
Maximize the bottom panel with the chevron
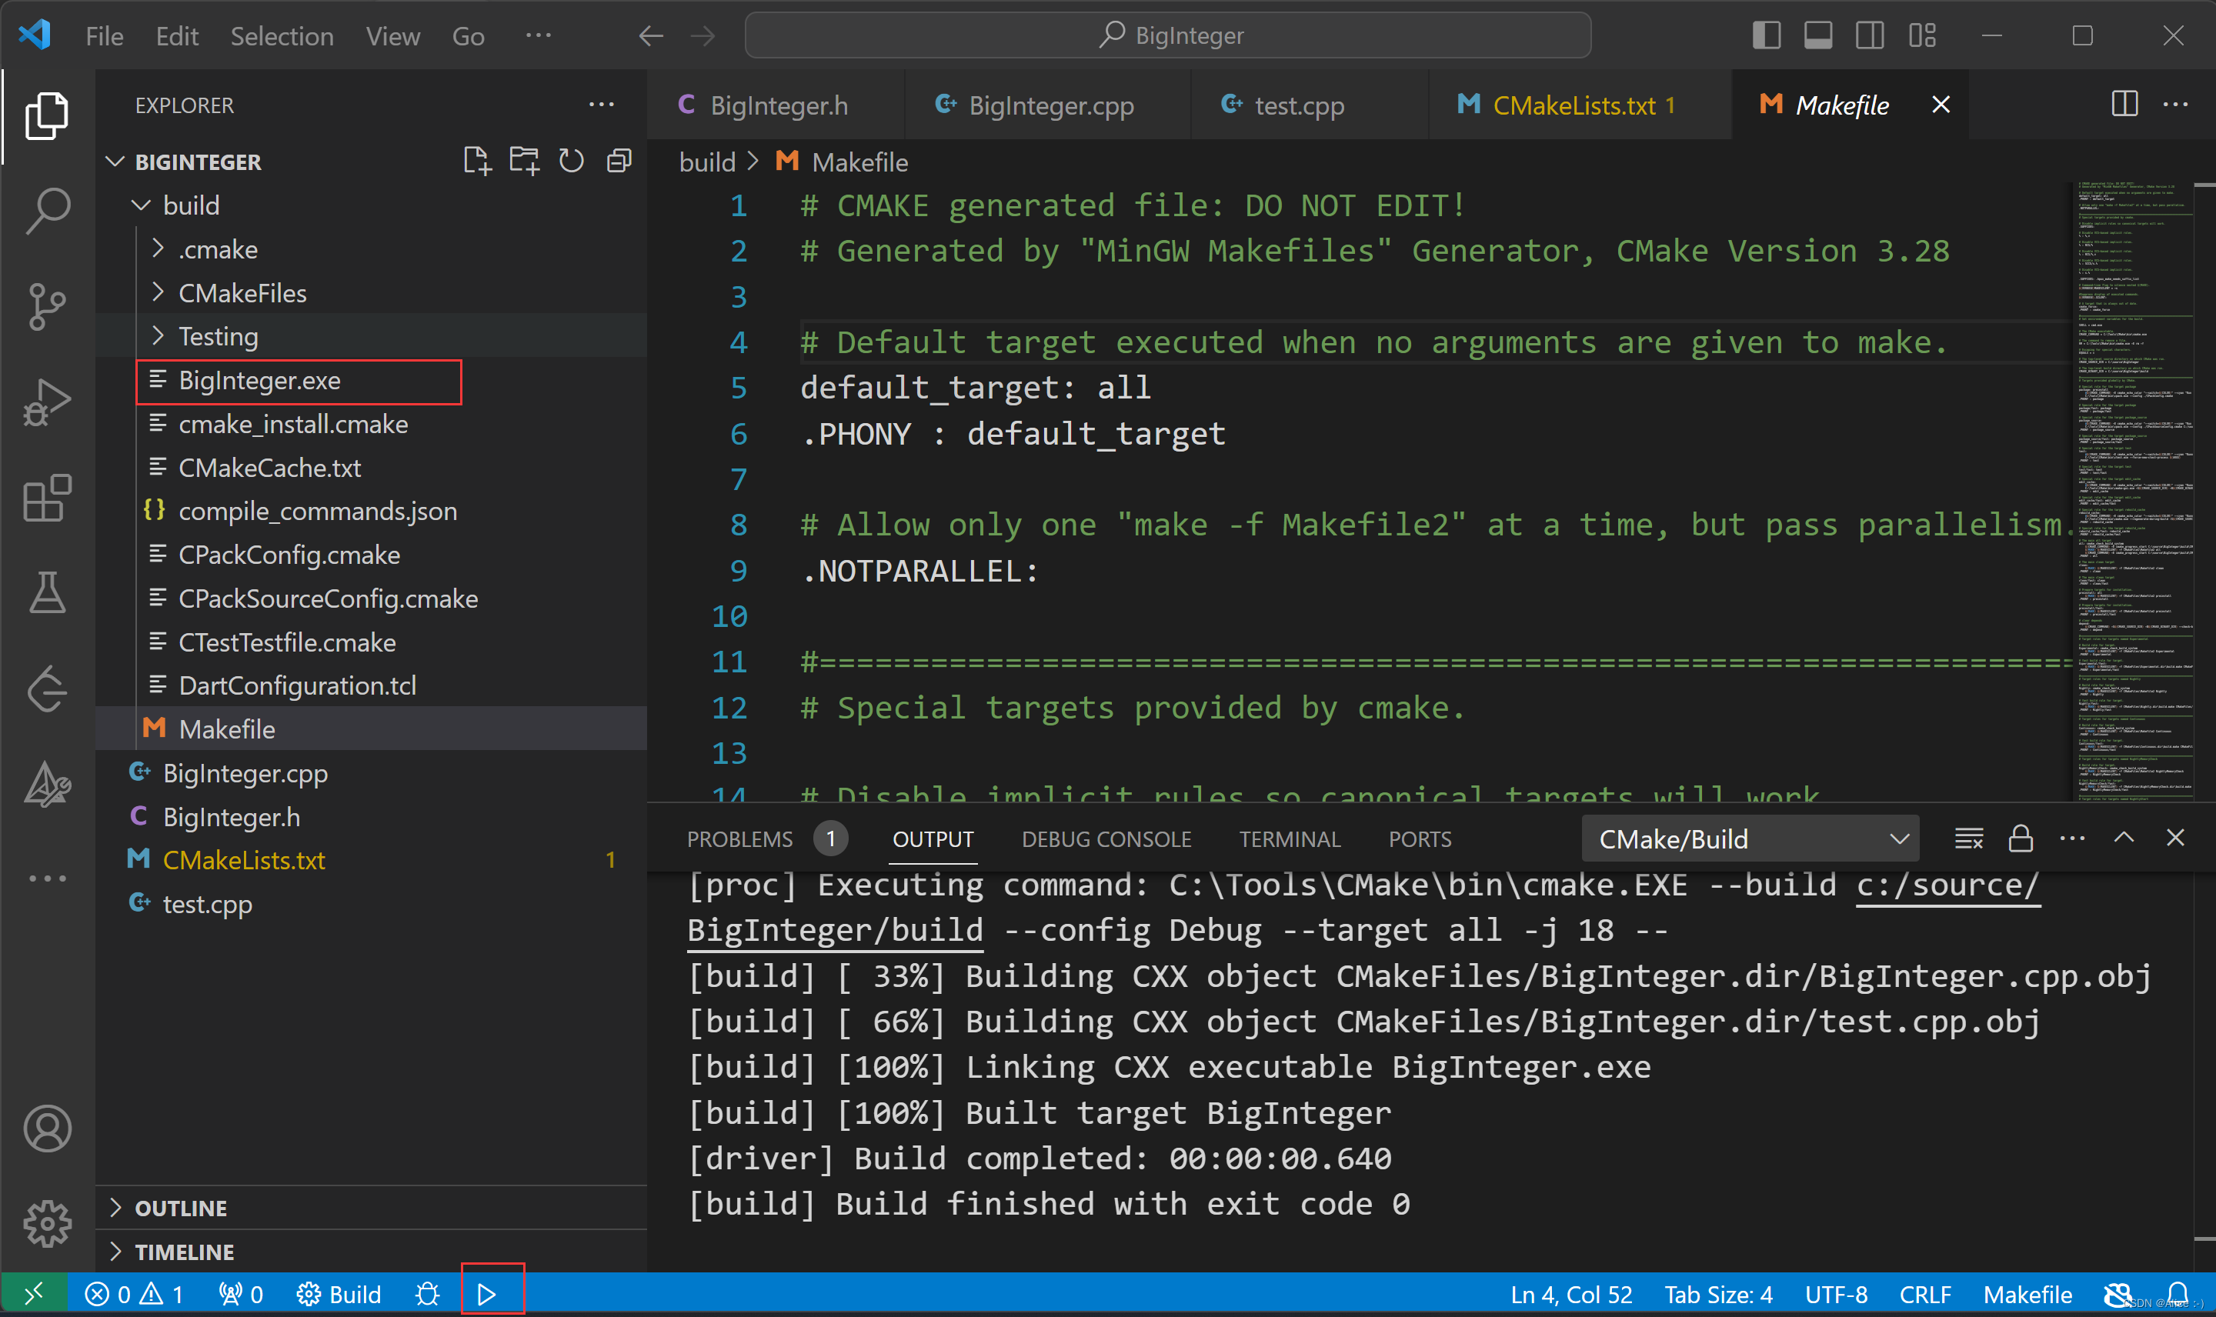2123,838
